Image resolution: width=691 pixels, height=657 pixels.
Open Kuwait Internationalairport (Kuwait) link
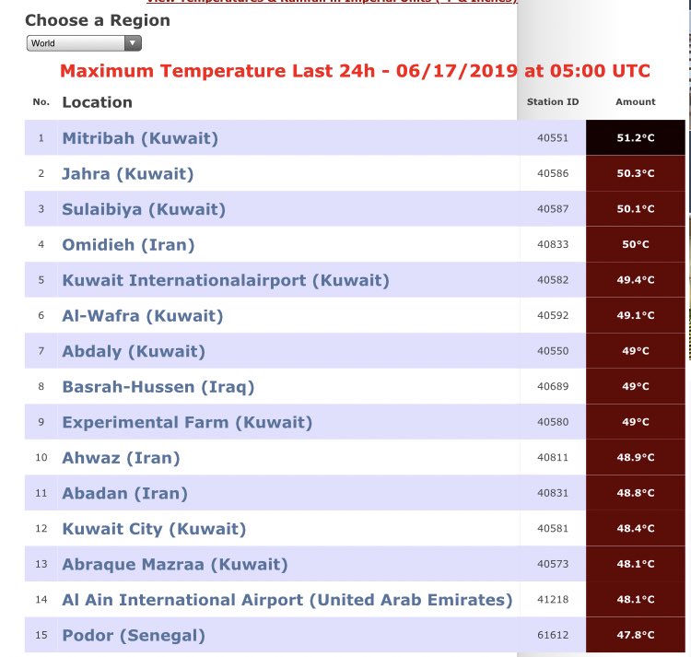click(226, 280)
